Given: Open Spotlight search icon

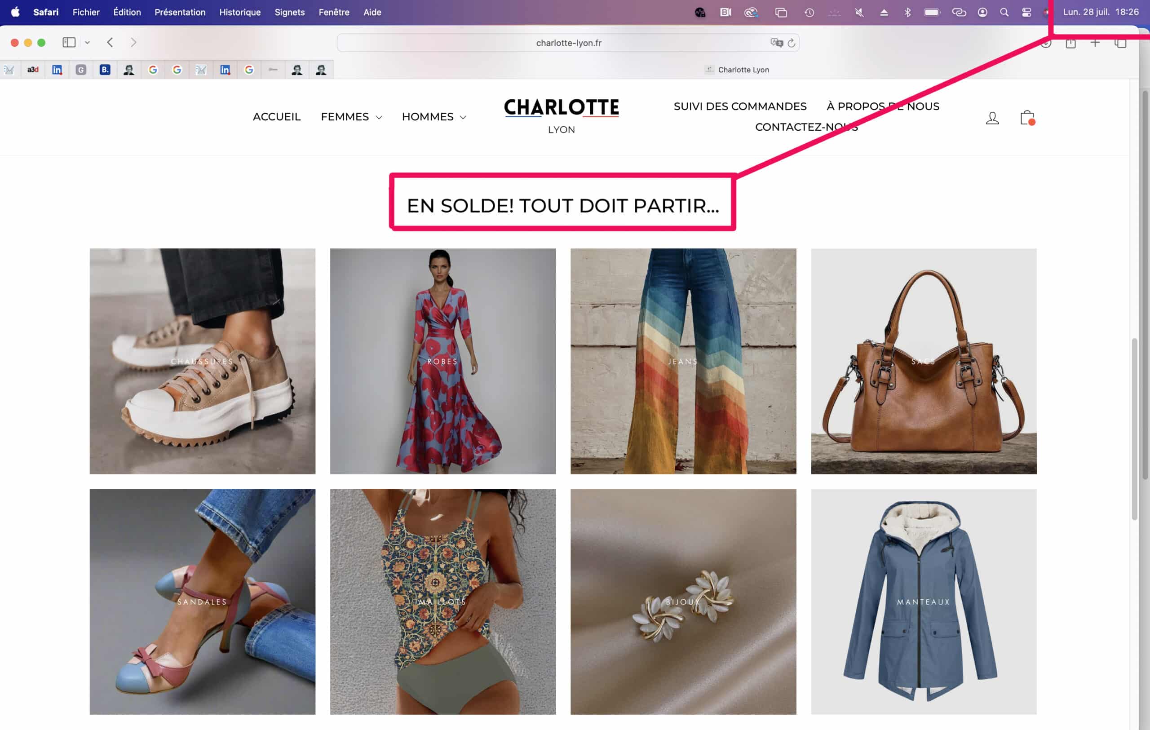Looking at the screenshot, I should 1004,13.
